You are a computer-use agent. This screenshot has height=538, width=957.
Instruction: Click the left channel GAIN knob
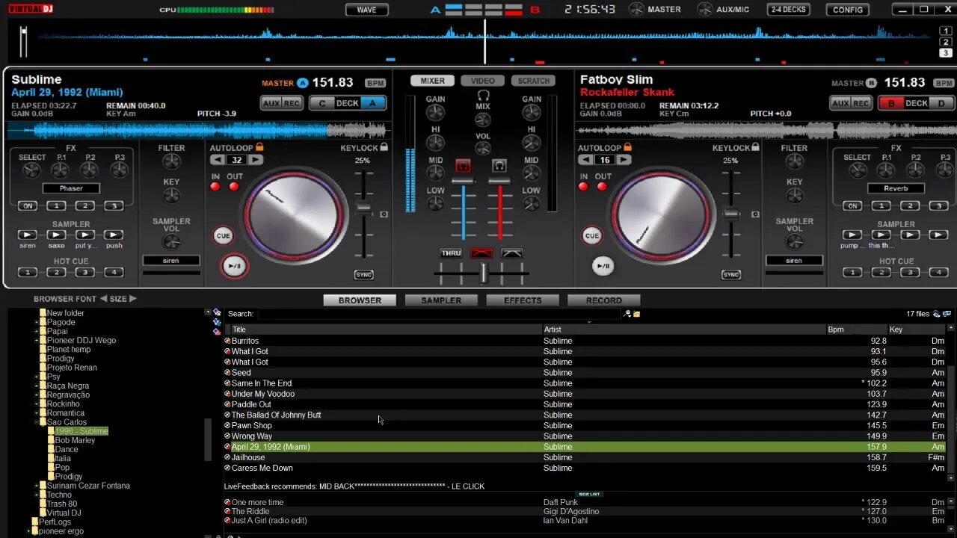(x=435, y=113)
